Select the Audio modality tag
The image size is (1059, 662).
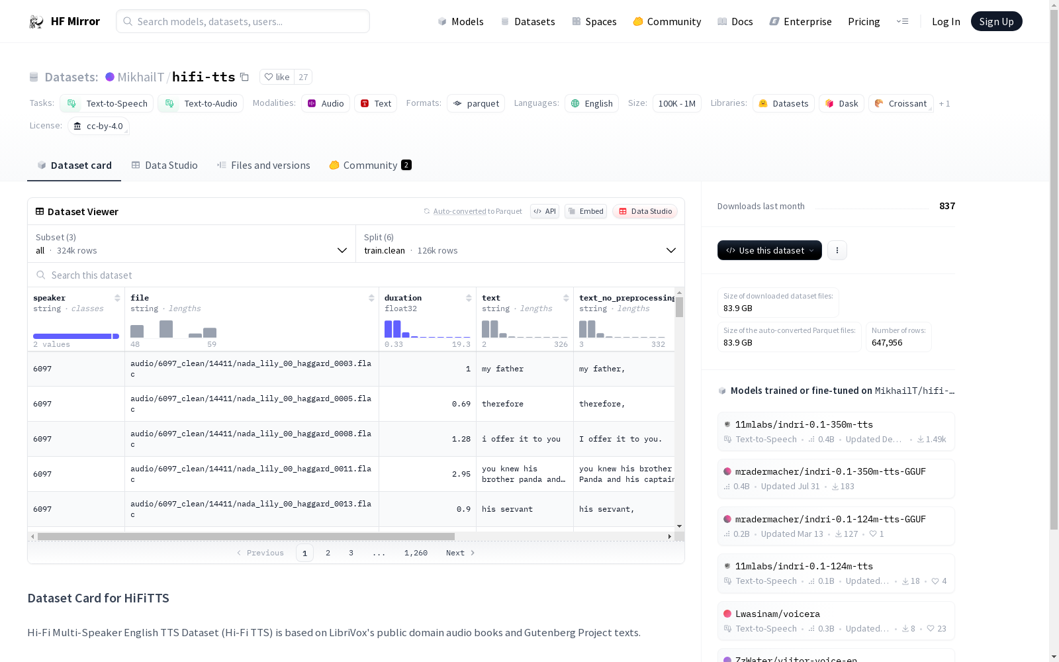(326, 103)
